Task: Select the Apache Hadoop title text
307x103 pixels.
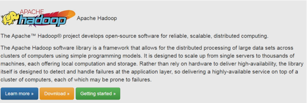Action: click(x=97, y=18)
